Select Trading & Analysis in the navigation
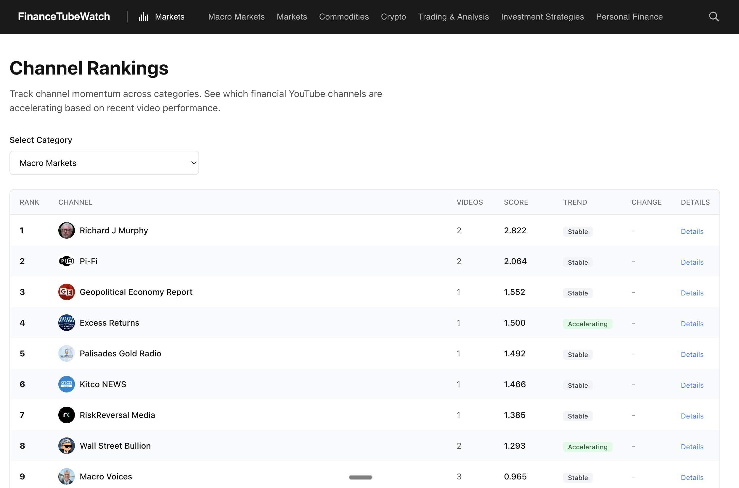Viewport: 739px width, 488px height. [453, 17]
